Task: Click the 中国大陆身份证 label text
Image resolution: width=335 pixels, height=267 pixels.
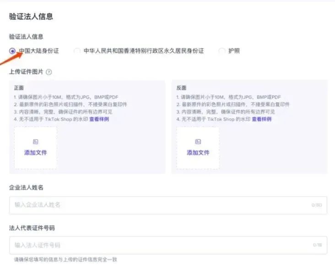Action: tap(39, 51)
